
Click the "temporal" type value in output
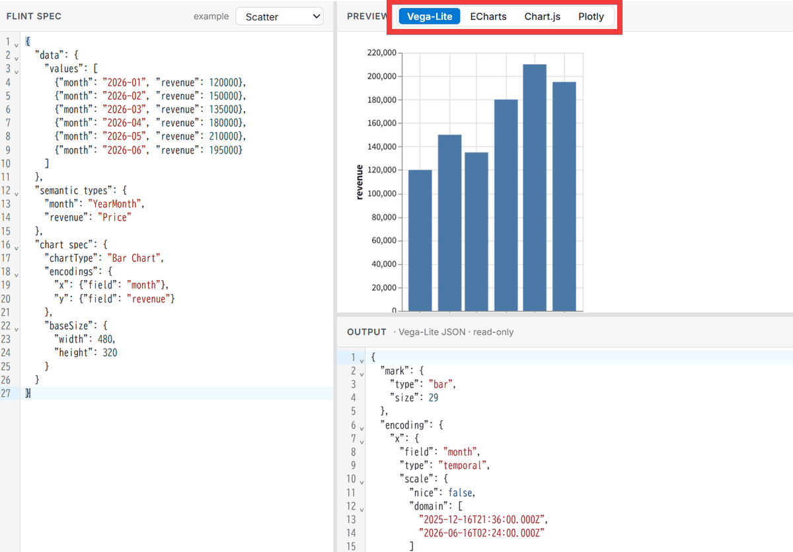point(463,466)
